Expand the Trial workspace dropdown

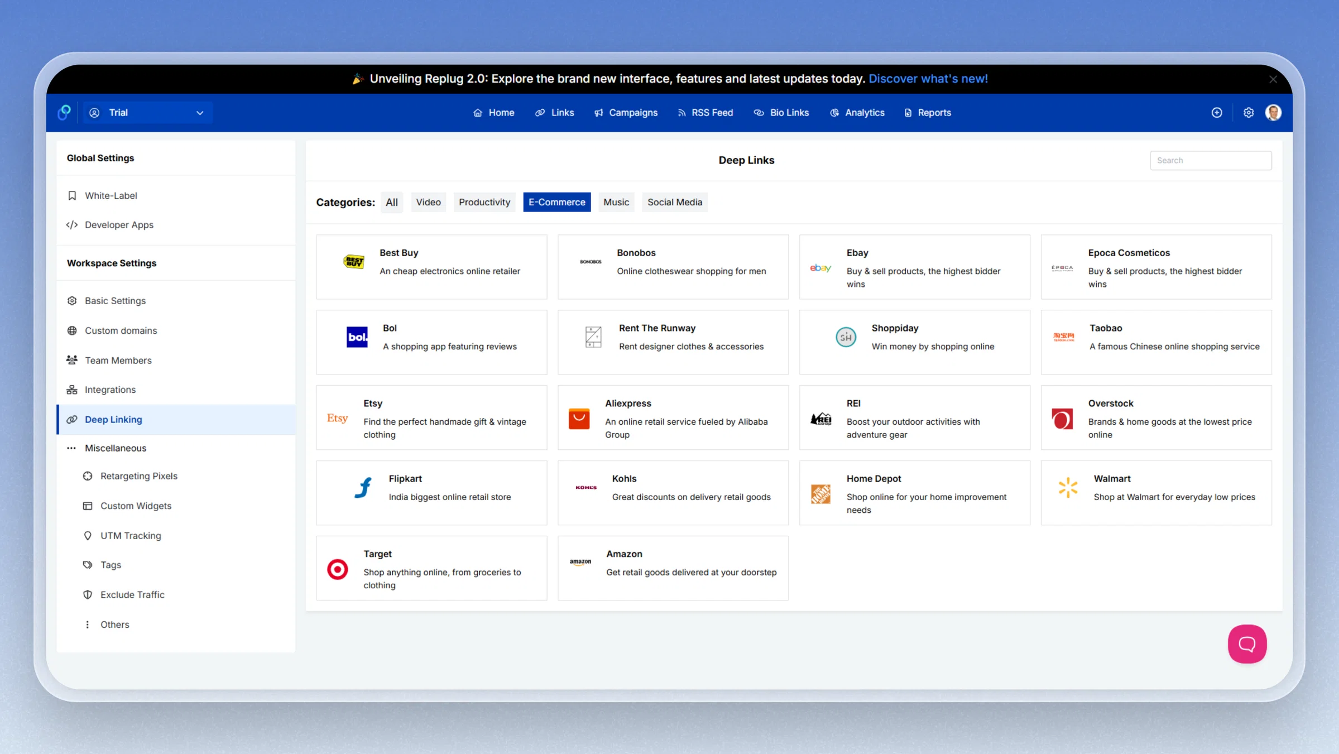(148, 113)
